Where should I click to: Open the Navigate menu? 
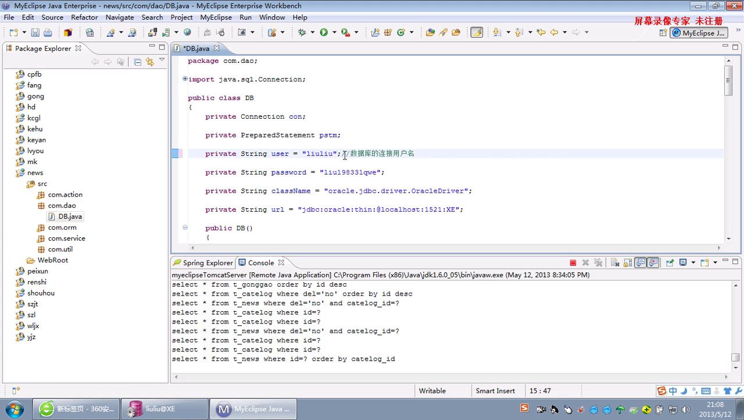click(x=120, y=17)
